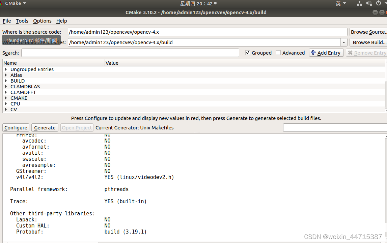Expand the CPU tree entry
Image resolution: width=387 pixels, height=243 pixels.
point(6,103)
